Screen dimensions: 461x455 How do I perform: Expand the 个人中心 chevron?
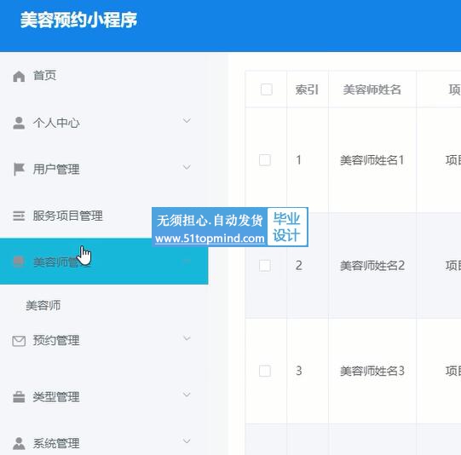[x=187, y=120]
